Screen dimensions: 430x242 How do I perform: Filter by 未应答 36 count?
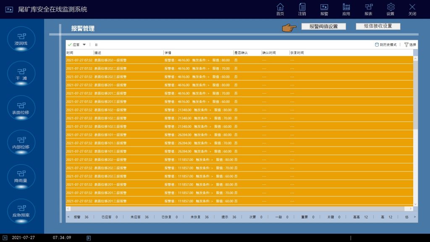tap(139, 217)
